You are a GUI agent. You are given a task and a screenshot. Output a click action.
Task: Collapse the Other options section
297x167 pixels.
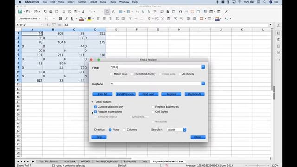pos(93,102)
